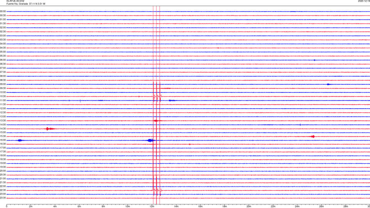Pick the 03:30 row label
This screenshot has width=370, height=208.
click(x=3, y=40)
